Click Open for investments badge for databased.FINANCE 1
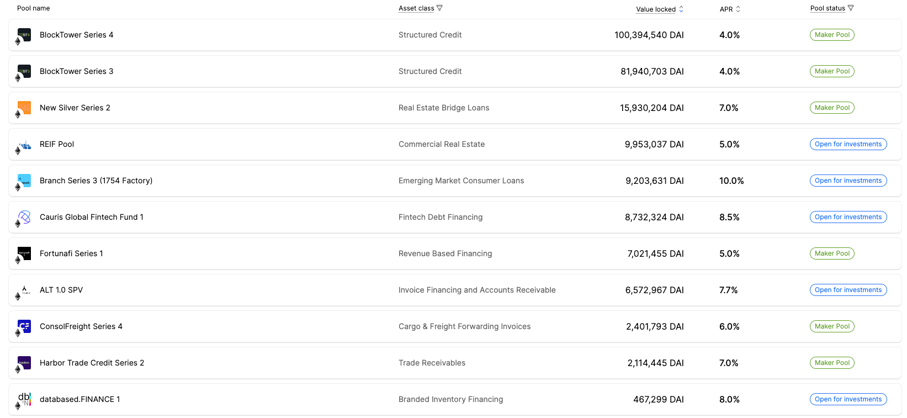Screen dimensions: 907x418 (x=848, y=399)
